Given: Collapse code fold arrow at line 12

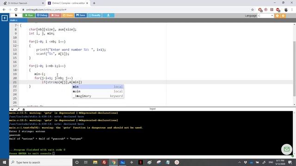Looking at the screenshot, I should (18, 46).
